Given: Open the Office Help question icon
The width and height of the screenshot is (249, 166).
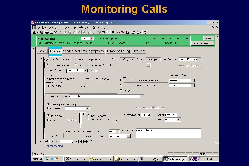Looking at the screenshot, I should click(145, 32).
